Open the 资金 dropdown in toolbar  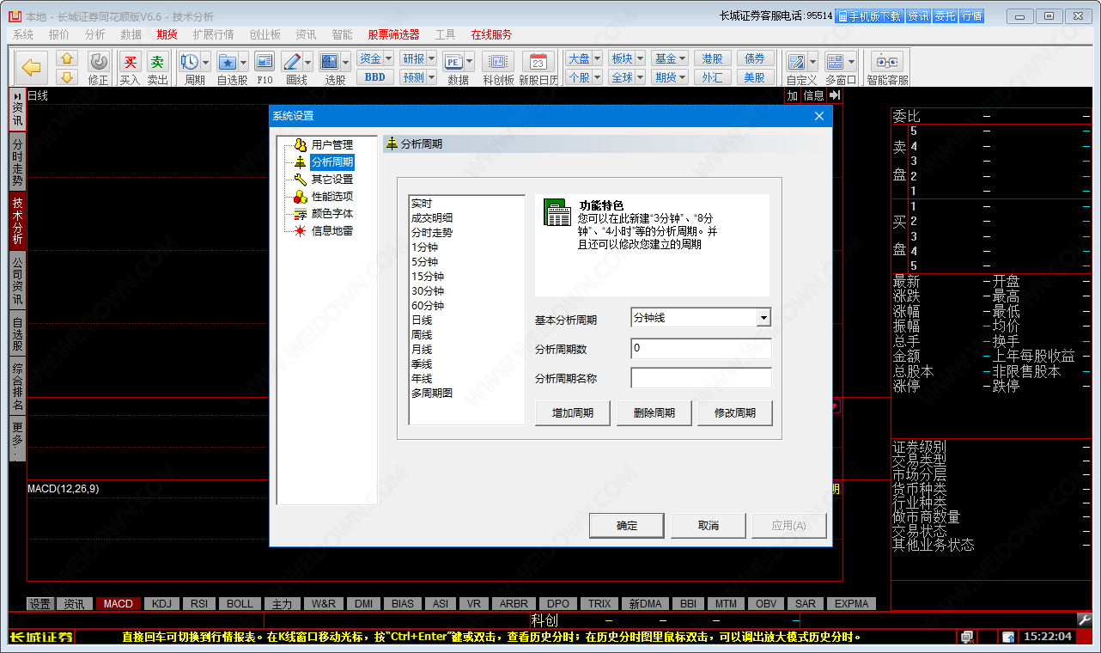click(375, 58)
